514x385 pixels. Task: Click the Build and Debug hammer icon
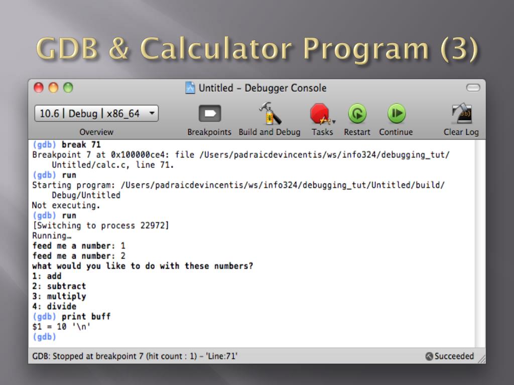point(270,114)
